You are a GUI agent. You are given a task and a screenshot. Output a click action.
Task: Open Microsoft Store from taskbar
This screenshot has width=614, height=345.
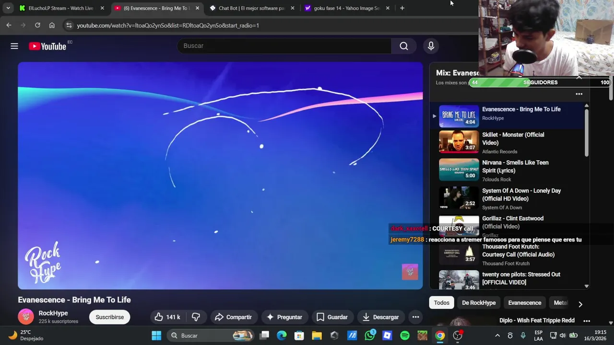(x=299, y=335)
